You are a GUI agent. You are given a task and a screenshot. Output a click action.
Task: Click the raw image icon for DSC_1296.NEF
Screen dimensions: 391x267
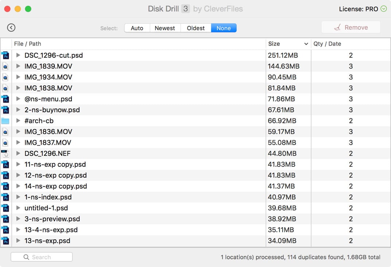coord(5,154)
